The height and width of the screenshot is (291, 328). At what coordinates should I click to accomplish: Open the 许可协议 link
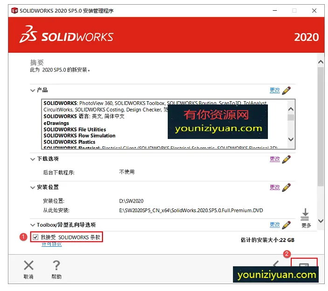[x=52, y=244]
